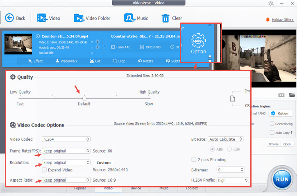
Task: Expand the No Subtitle selector arrows
Action: [x=92, y=53]
